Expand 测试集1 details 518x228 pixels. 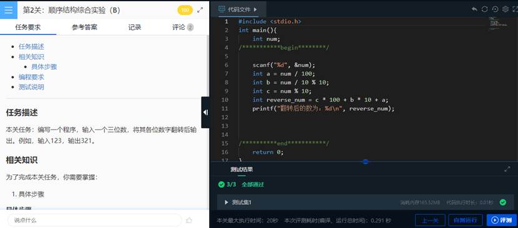pyautogui.click(x=227, y=202)
